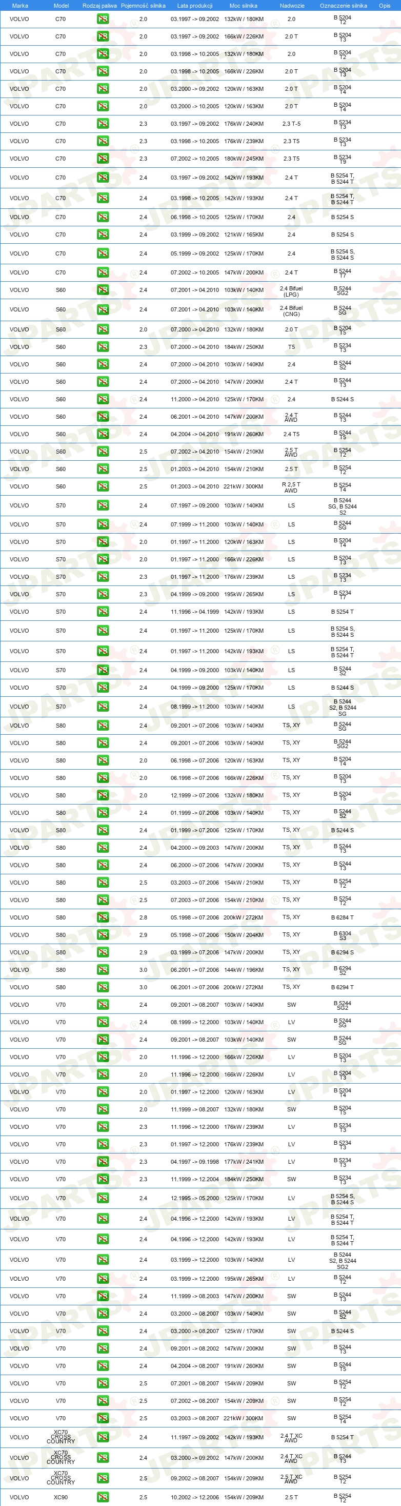The width and height of the screenshot is (401, 1506).
Task: Click fuel icon in C70 121kW / 165KM row
Action: coord(103,234)
